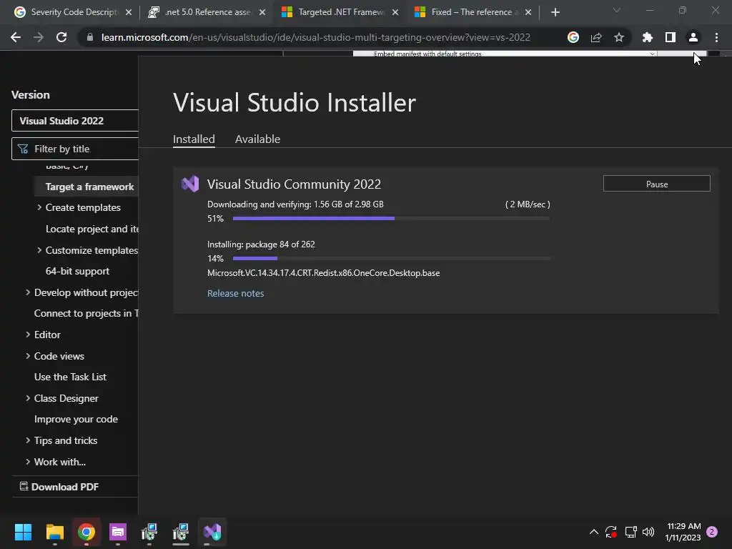The image size is (732, 549).
Task: Click the Visual Studio Community 2022 logo icon
Action: (190, 184)
